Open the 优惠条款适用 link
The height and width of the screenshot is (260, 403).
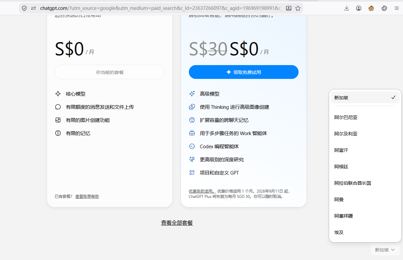(x=202, y=191)
